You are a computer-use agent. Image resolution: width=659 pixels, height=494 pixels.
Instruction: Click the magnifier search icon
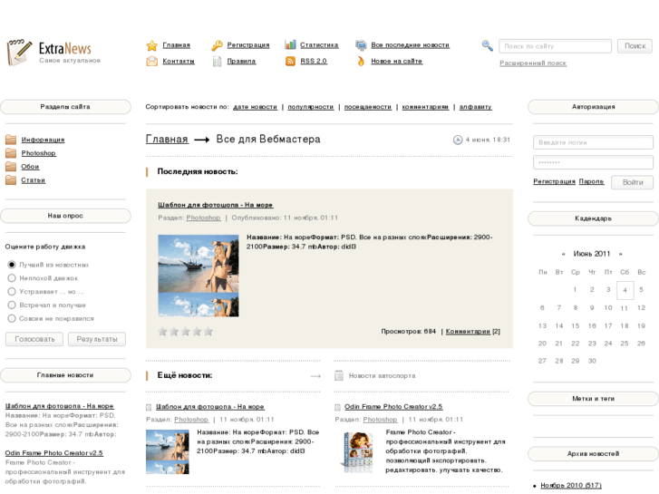click(x=487, y=45)
